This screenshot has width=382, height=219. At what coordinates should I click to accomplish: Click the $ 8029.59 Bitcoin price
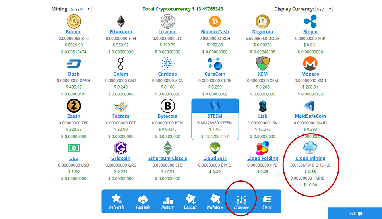[74, 45]
